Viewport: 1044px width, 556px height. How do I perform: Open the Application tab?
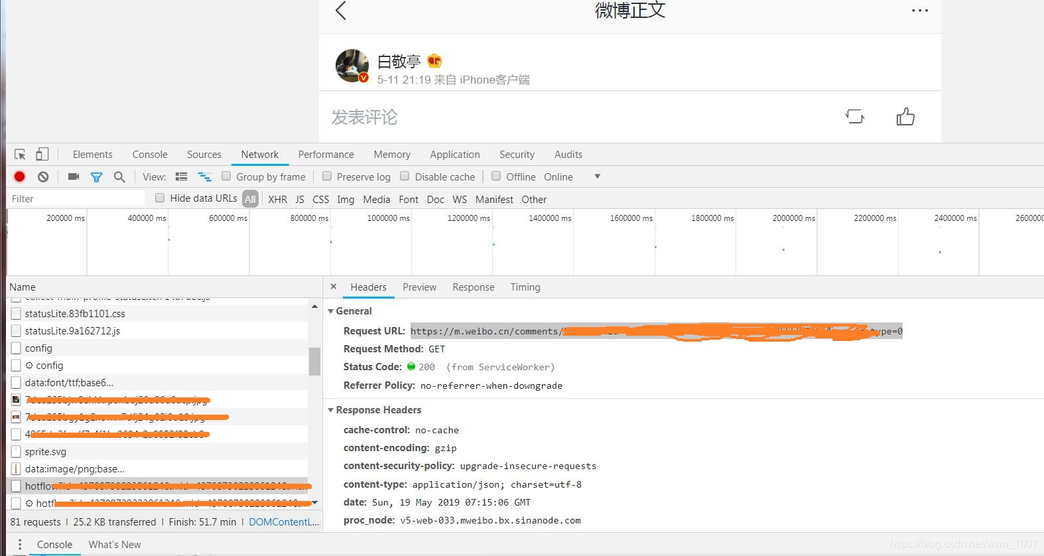[455, 155]
